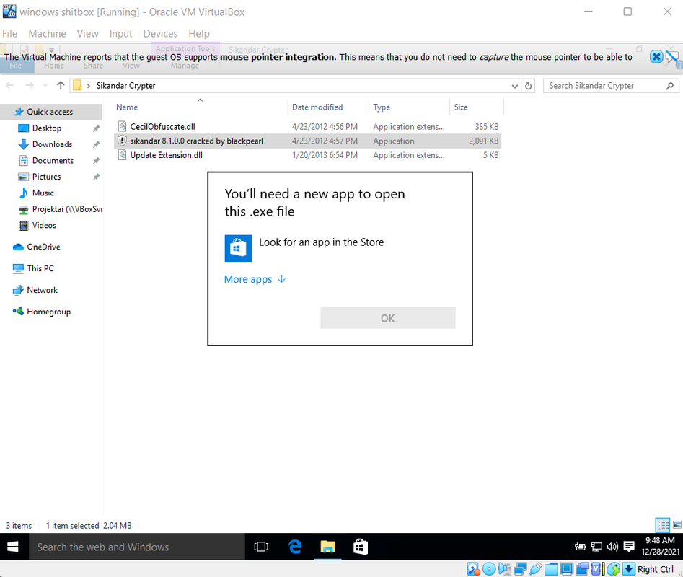683x577 pixels.
Task: Expand the breadcrumb chevron before Sikandar Crypter
Action: coord(89,86)
